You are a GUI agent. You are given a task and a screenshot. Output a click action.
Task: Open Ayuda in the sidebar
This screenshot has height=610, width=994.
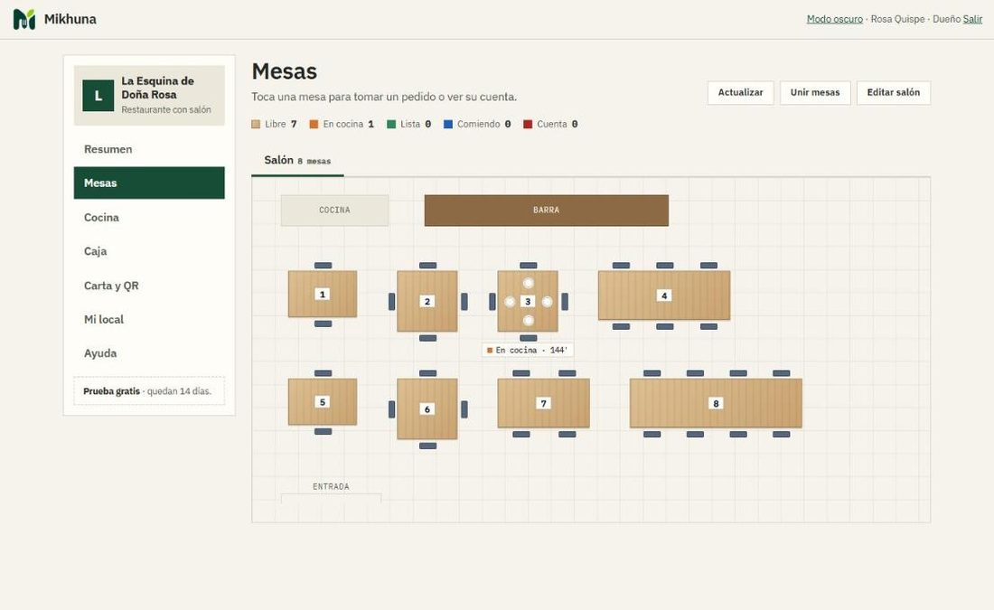pyautogui.click(x=149, y=353)
